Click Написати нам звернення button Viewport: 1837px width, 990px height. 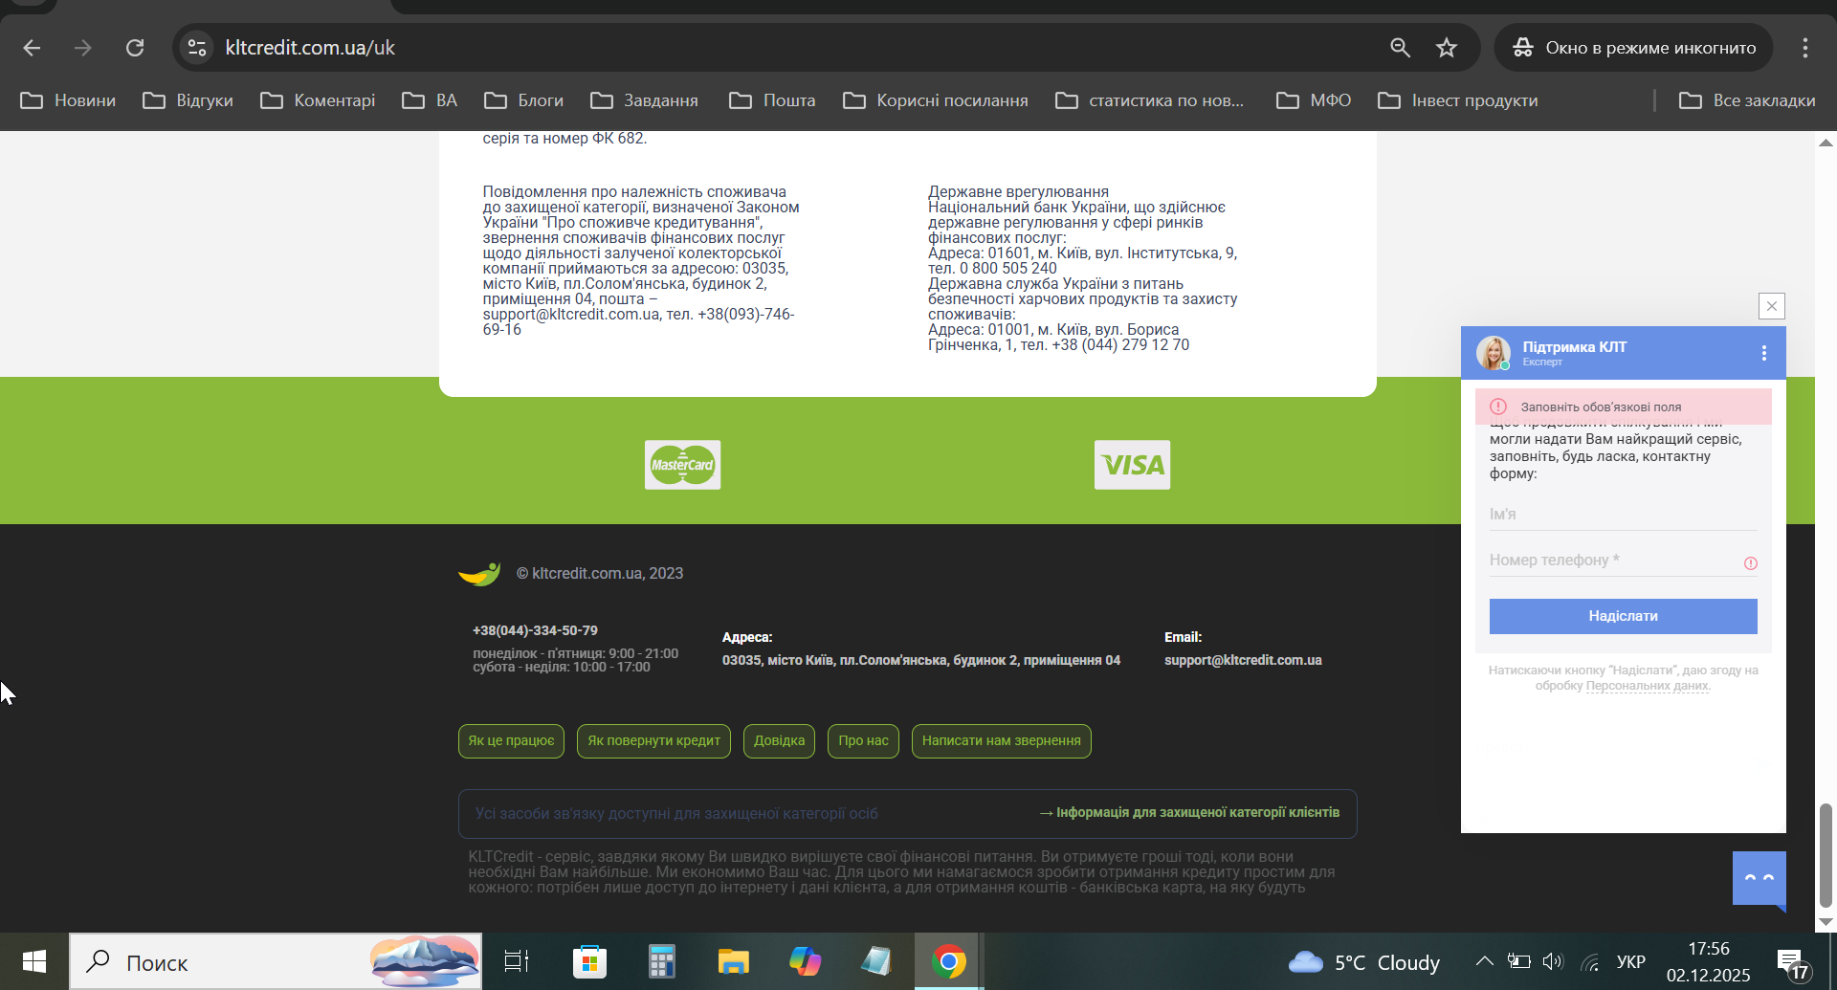pyautogui.click(x=1001, y=741)
